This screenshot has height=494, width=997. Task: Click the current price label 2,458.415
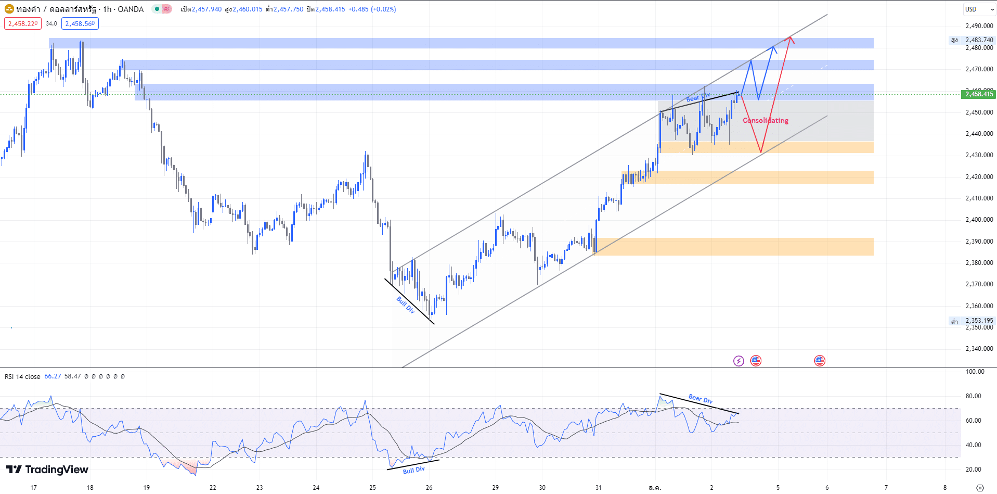[979, 94]
